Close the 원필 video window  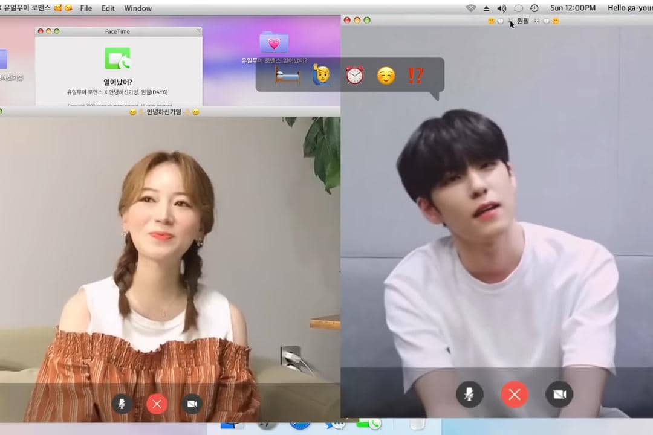(347, 20)
